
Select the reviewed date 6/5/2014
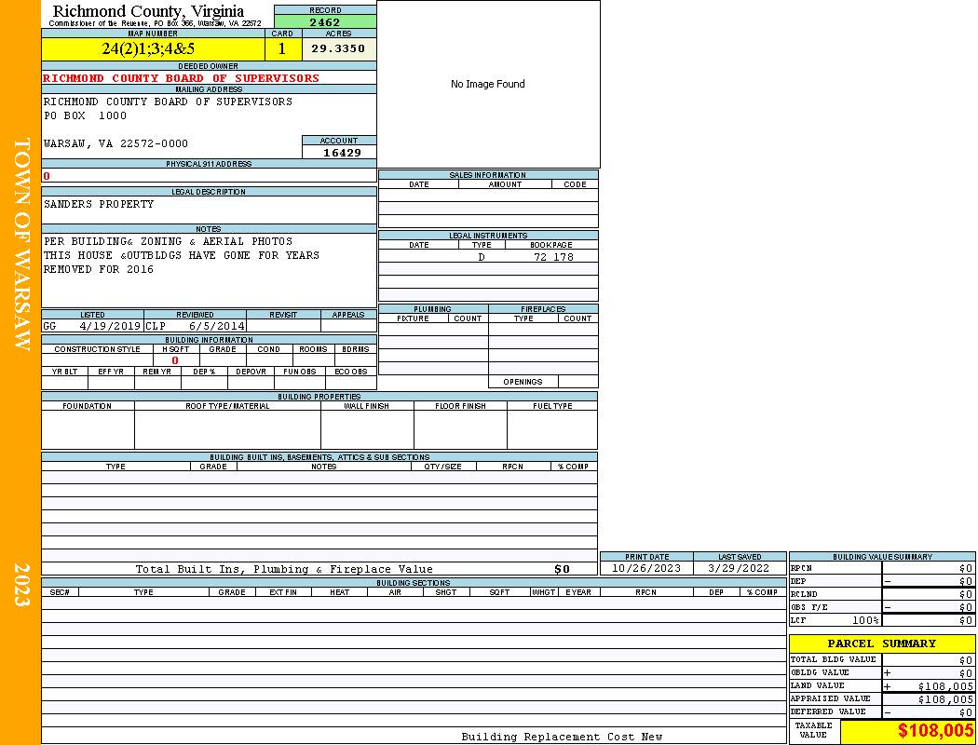[x=216, y=327]
